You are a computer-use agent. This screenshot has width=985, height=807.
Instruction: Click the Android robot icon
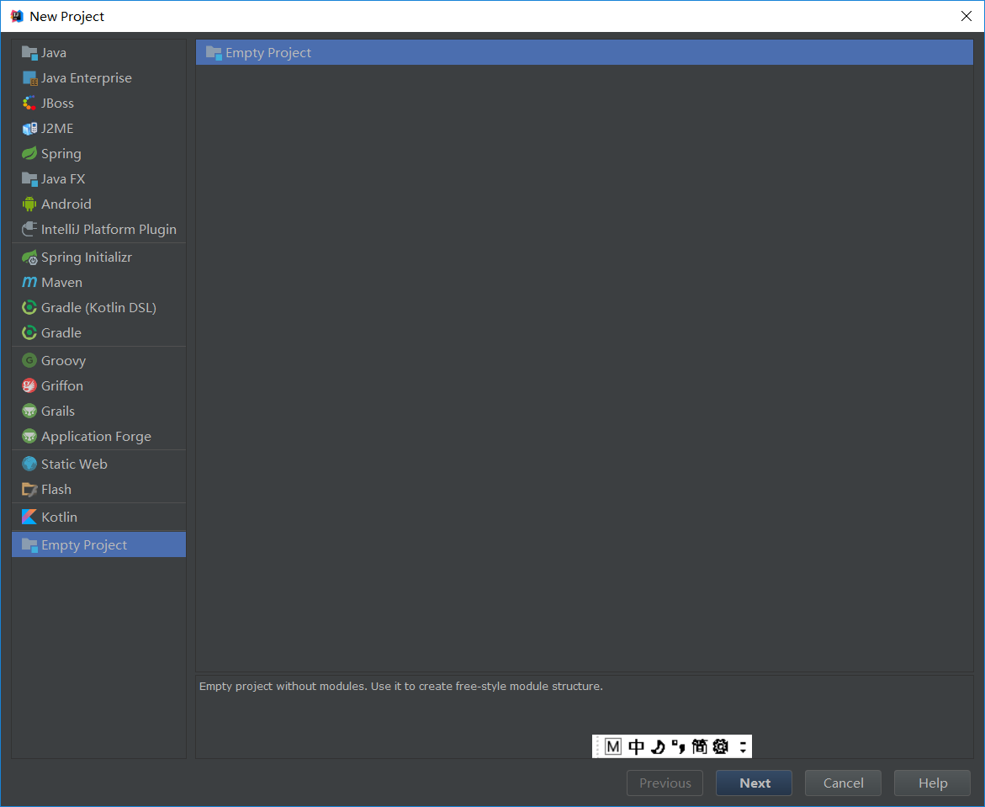tap(29, 204)
